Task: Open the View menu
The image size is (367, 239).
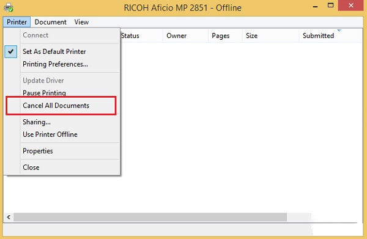Action: [x=81, y=22]
